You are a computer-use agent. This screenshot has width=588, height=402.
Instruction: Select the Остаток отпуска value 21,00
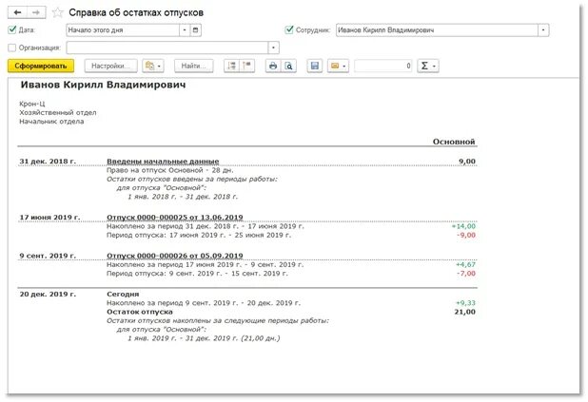pyautogui.click(x=464, y=312)
